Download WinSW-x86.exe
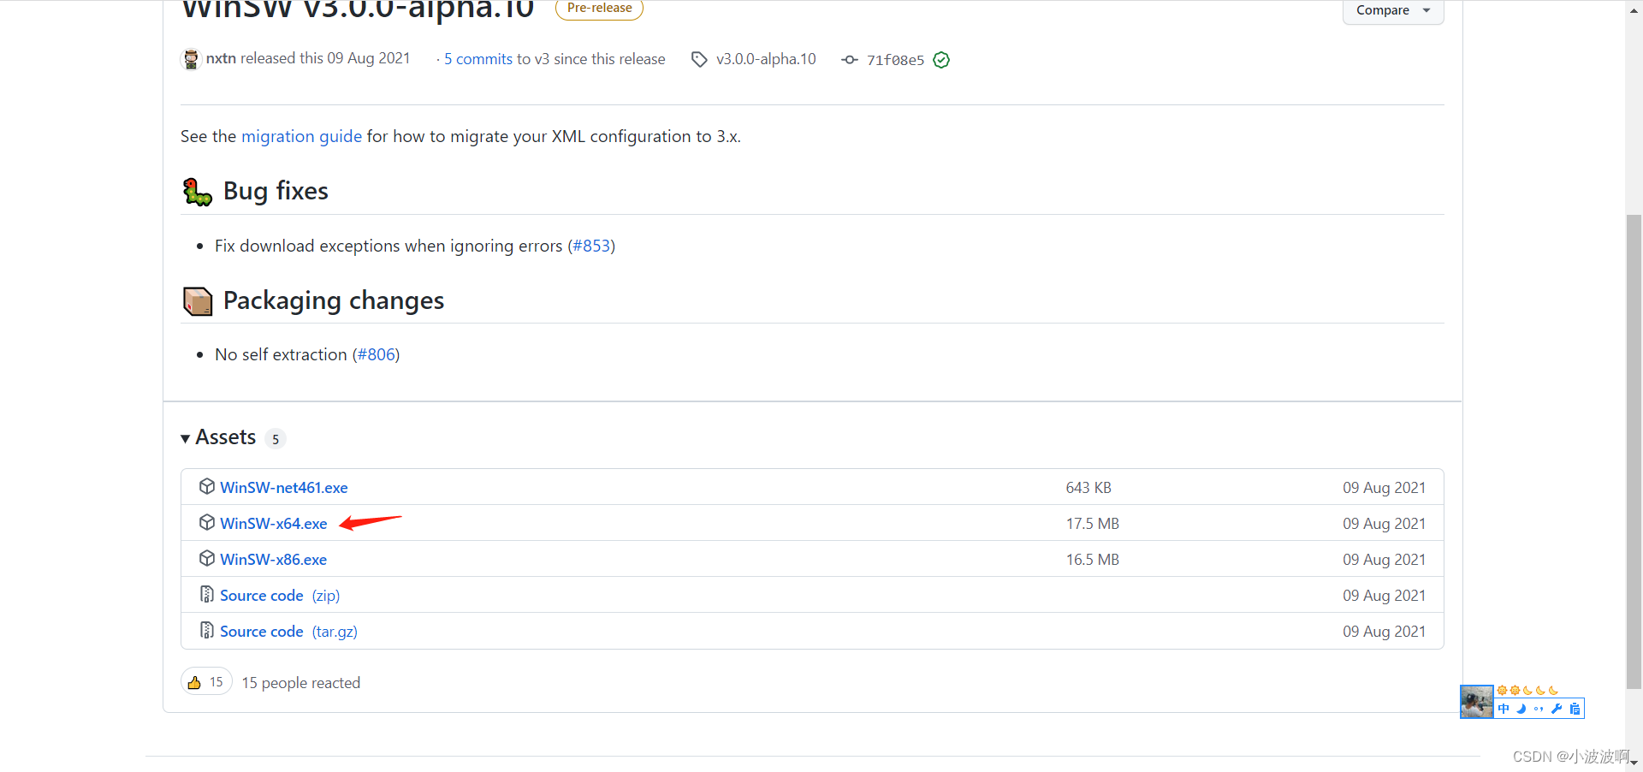 pos(274,559)
